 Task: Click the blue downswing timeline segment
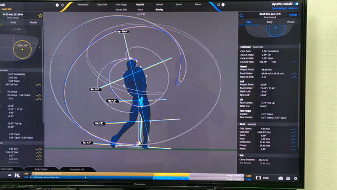pos(171,178)
